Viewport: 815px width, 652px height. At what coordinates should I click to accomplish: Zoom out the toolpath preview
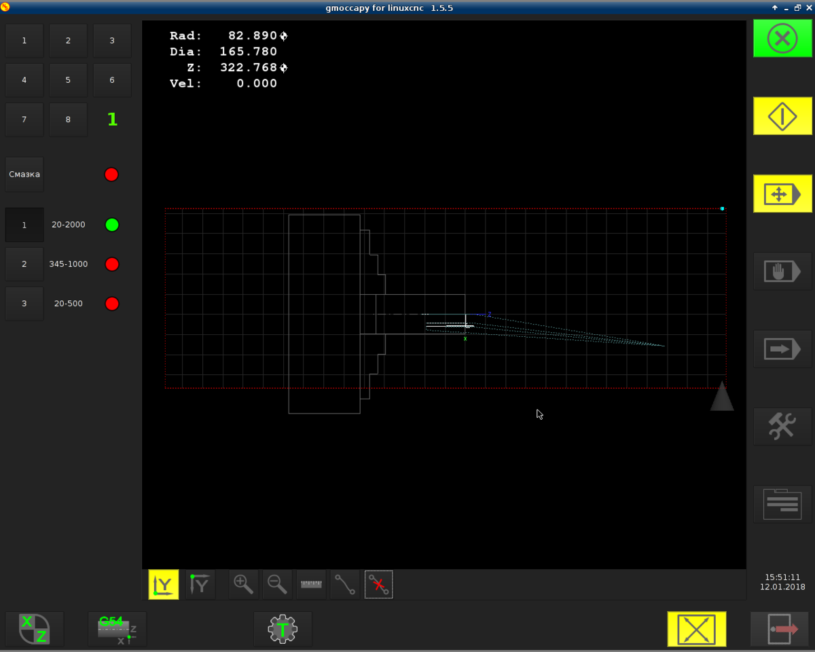click(277, 584)
